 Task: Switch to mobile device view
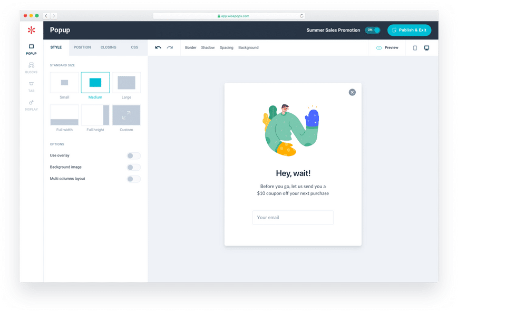coord(415,48)
